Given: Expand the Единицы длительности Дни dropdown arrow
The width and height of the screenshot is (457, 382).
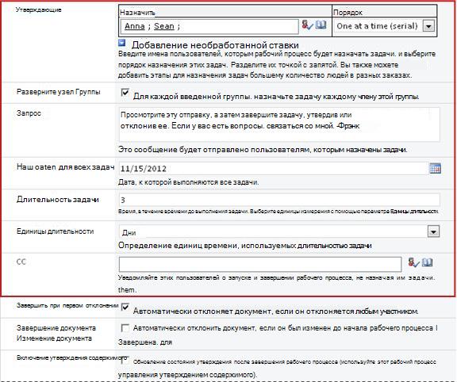Looking at the screenshot, I should 433,231.
